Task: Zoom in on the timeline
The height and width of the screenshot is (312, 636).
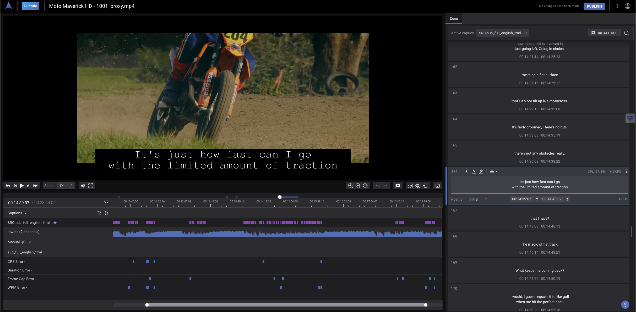Action: (x=350, y=186)
